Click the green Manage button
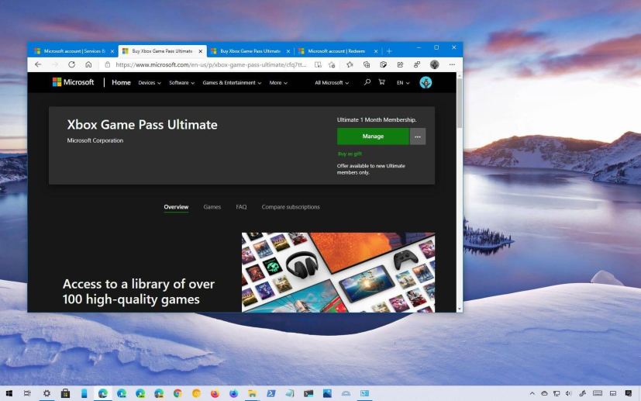This screenshot has height=401, width=641. click(x=373, y=137)
